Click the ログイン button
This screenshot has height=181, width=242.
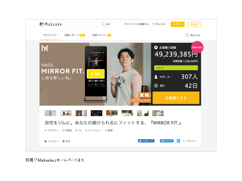point(177,24)
